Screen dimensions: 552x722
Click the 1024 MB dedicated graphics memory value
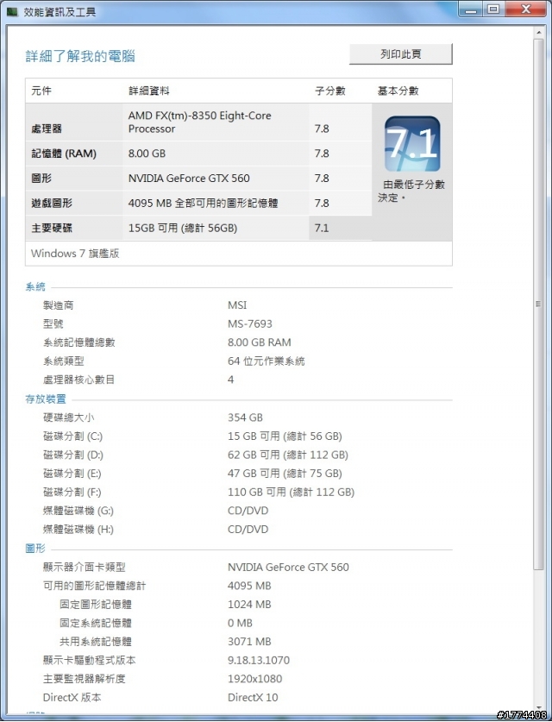(249, 604)
